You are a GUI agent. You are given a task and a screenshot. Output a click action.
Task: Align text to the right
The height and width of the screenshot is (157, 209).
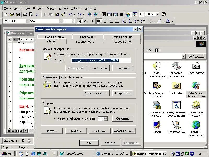tap(111, 21)
